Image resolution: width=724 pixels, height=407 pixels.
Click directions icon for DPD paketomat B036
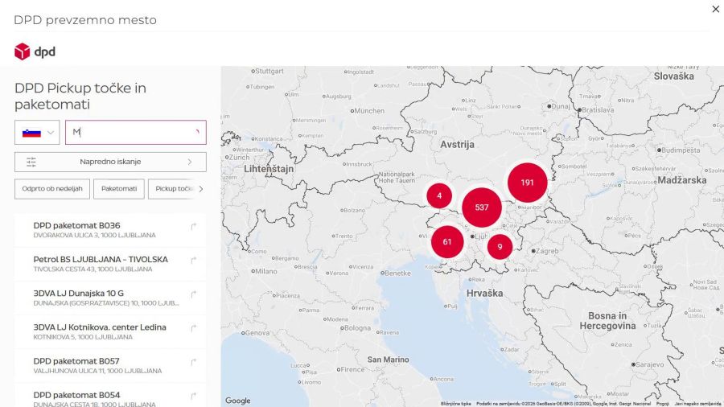(x=194, y=226)
